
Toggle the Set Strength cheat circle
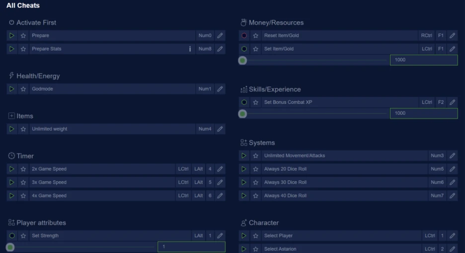click(x=12, y=236)
